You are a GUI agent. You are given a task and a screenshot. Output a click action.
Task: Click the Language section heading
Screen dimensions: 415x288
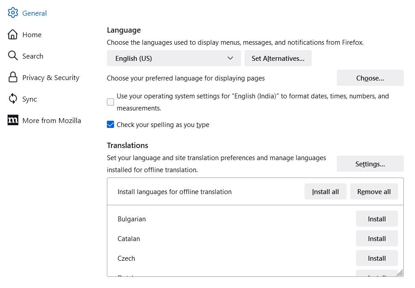(123, 30)
